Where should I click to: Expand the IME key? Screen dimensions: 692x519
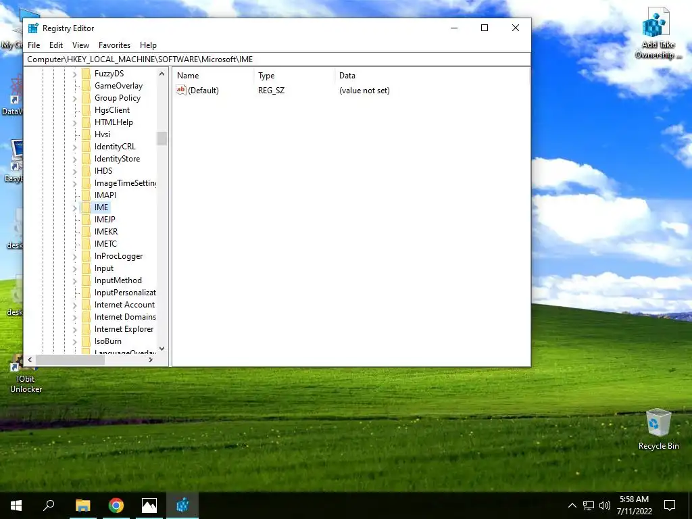tap(74, 208)
